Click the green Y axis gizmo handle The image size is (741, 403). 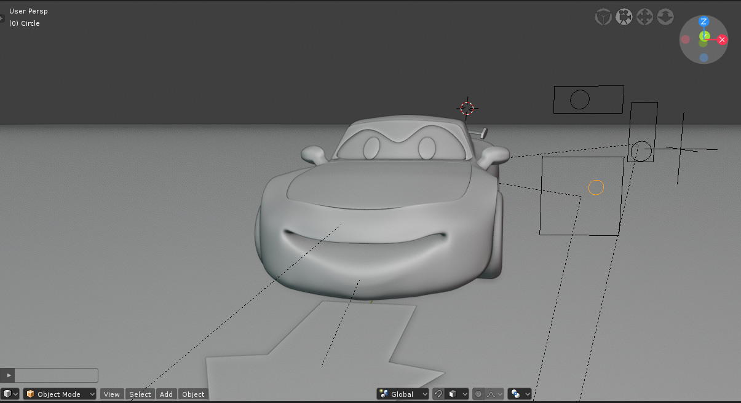click(x=705, y=37)
